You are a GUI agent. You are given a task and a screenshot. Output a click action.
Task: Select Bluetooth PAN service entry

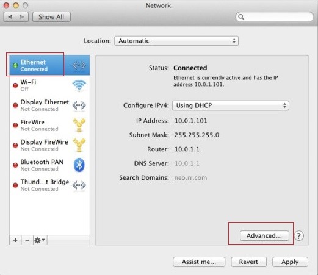tap(49, 165)
